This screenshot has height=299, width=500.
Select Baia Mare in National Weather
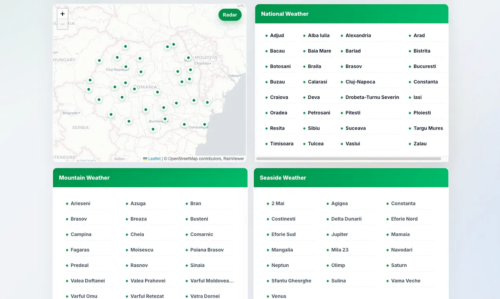(x=319, y=51)
